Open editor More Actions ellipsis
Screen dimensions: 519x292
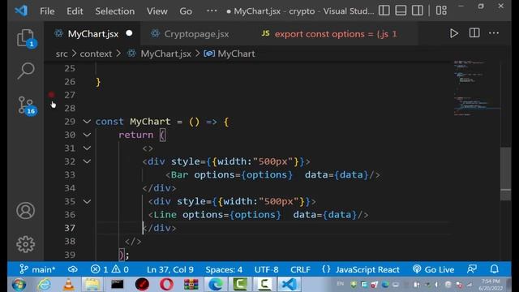click(x=494, y=33)
